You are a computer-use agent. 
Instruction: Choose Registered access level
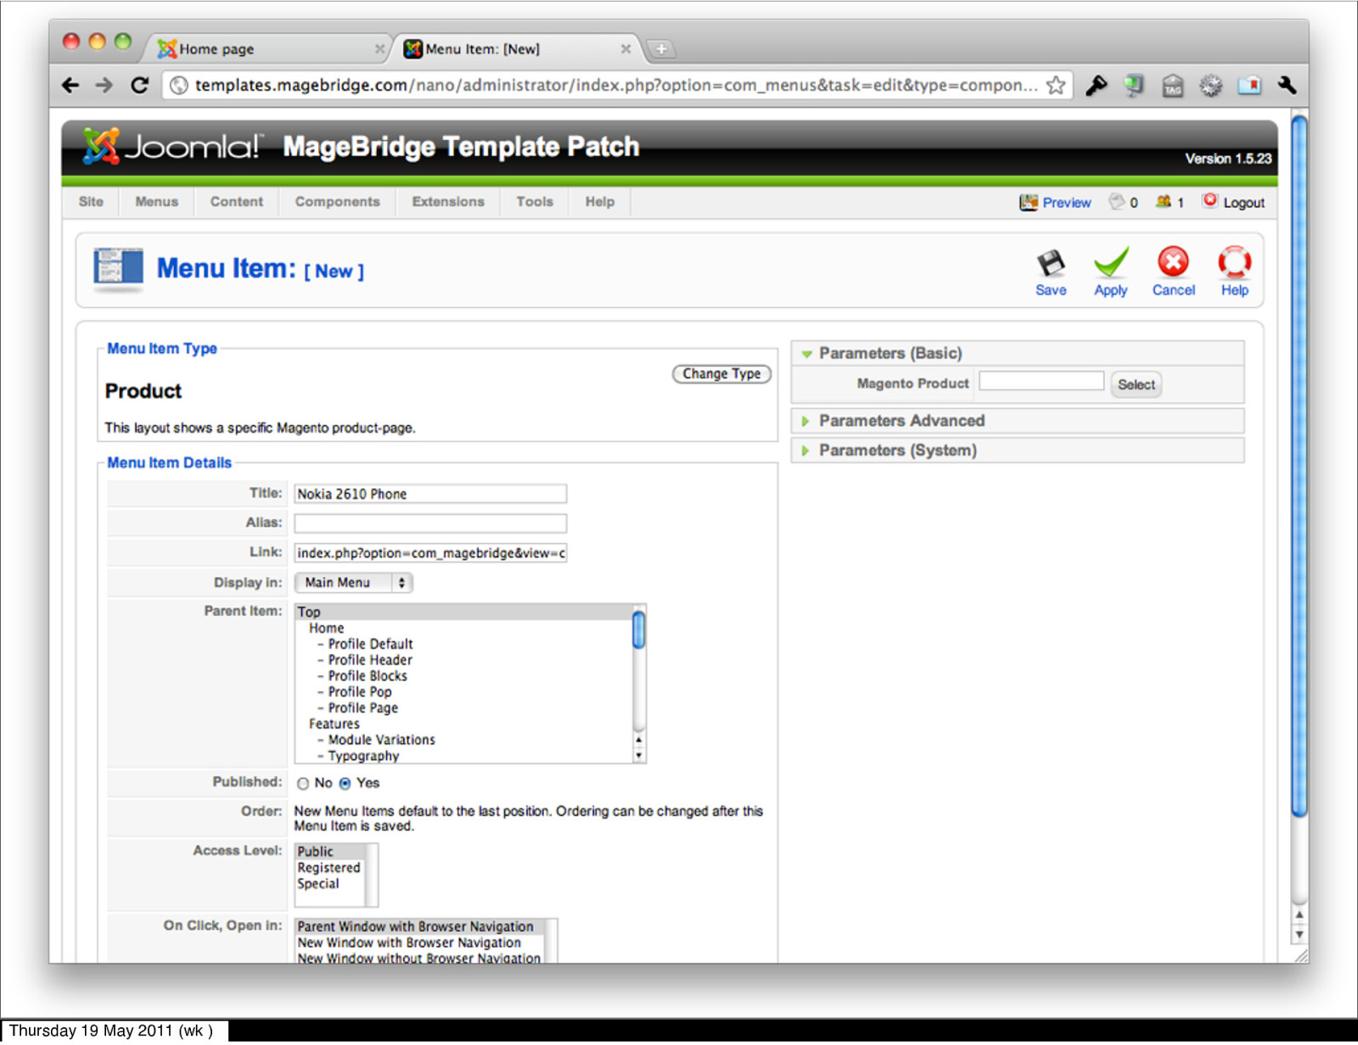328,869
